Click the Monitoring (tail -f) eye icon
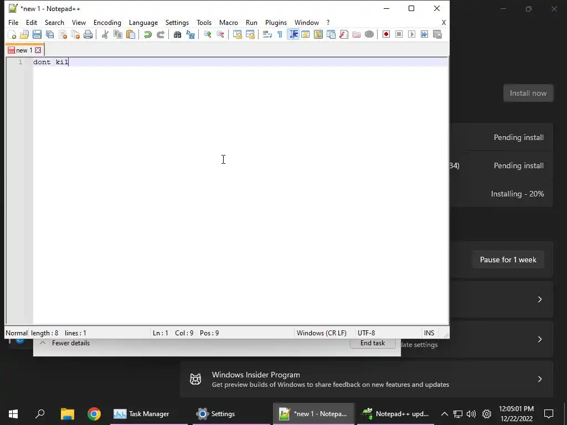 click(369, 34)
